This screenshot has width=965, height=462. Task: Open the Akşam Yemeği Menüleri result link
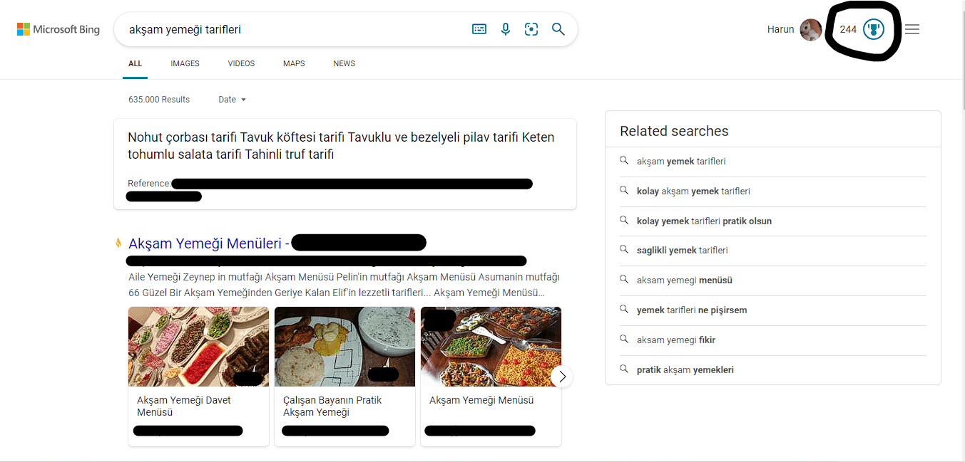pos(205,243)
